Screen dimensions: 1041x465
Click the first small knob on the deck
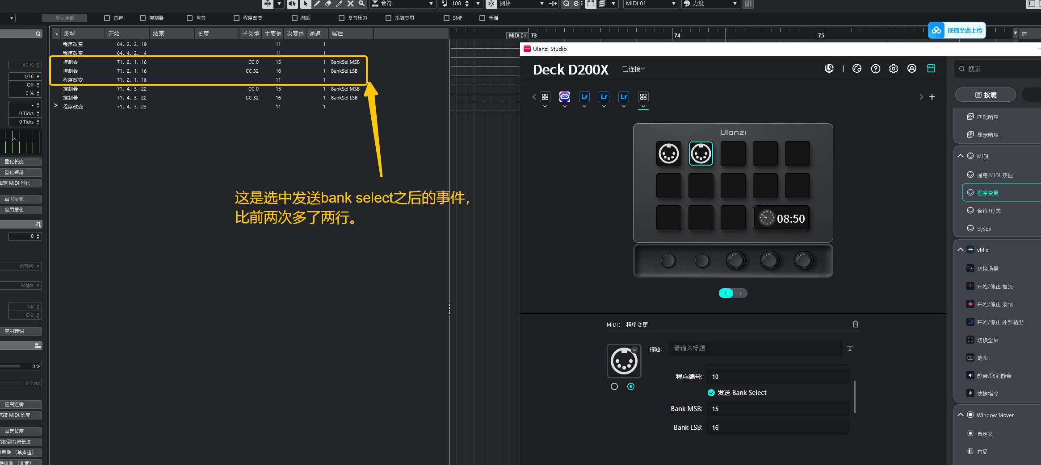668,261
